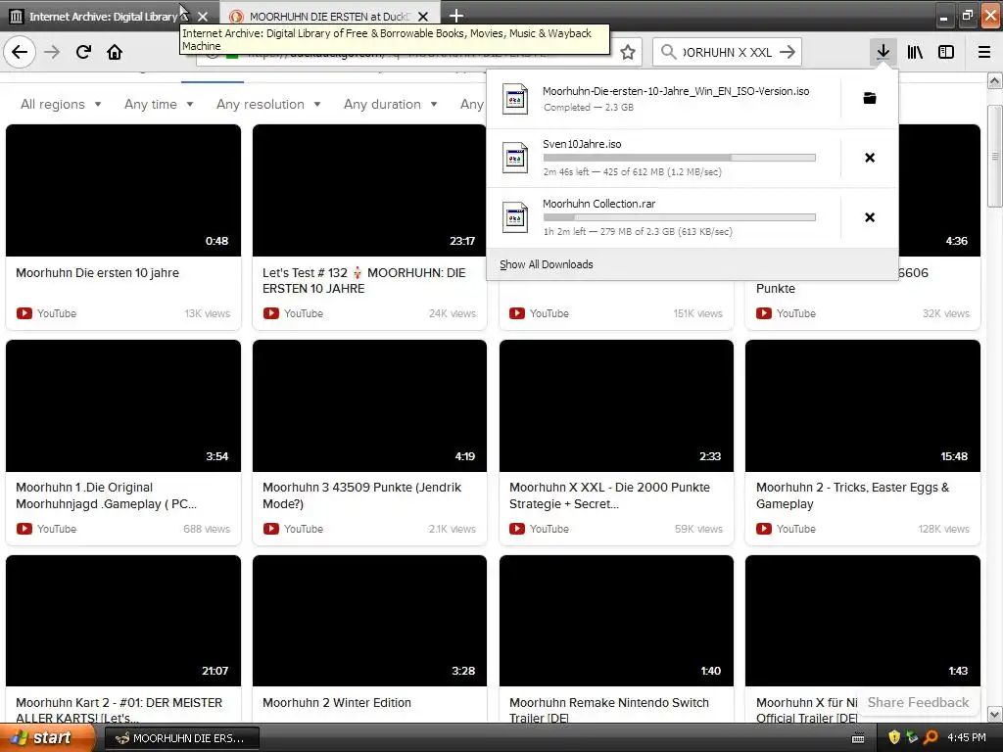This screenshot has height=752, width=1003.
Task: Bookmark this page with the star icon
Action: 628,52
